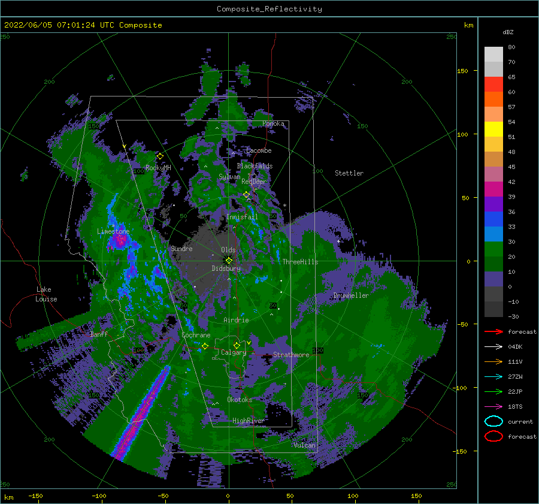Click the white asterisk east of RedDeer
Image resolution: width=539 pixels, height=504 pixels.
284,206
